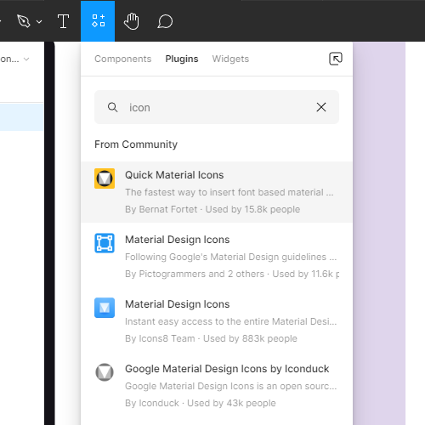425x425 pixels.
Task: Click 'Google Material Design Icons is an open sourc...' text
Action: click(x=230, y=386)
